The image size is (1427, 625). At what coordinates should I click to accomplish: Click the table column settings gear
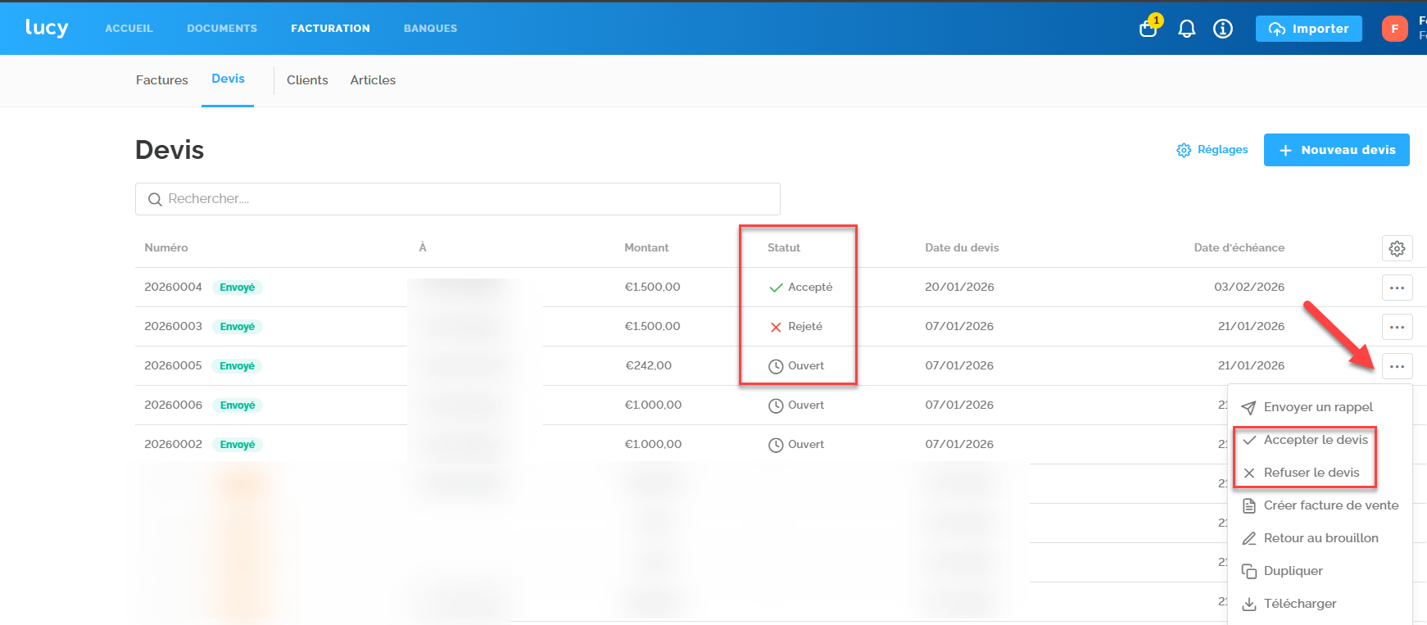(x=1397, y=248)
